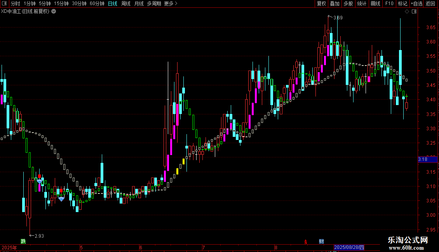Click the 3.18 price tag on axis

click(427, 159)
